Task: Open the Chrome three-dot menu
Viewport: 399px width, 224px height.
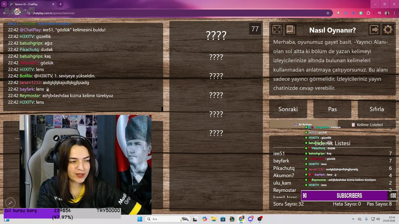Action: pos(394,13)
